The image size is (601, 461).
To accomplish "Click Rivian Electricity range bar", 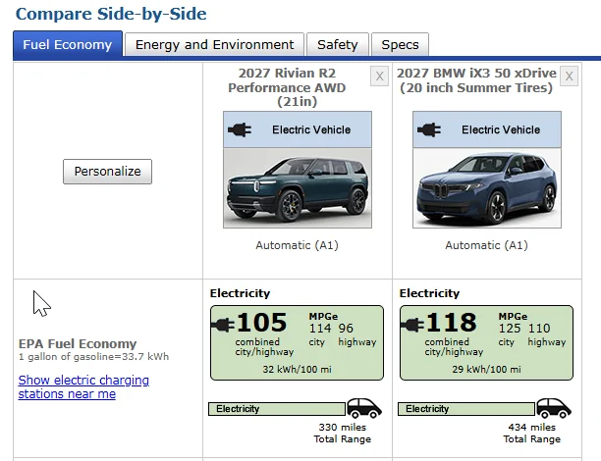I will [277, 409].
